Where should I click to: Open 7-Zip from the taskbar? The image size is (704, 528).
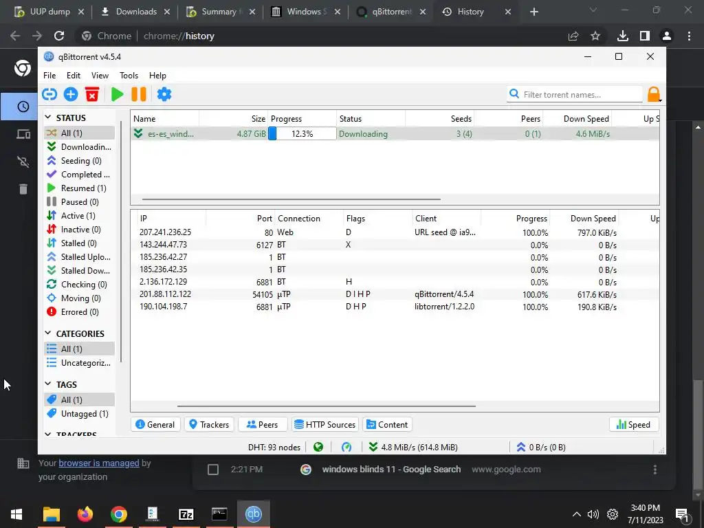tap(186, 514)
